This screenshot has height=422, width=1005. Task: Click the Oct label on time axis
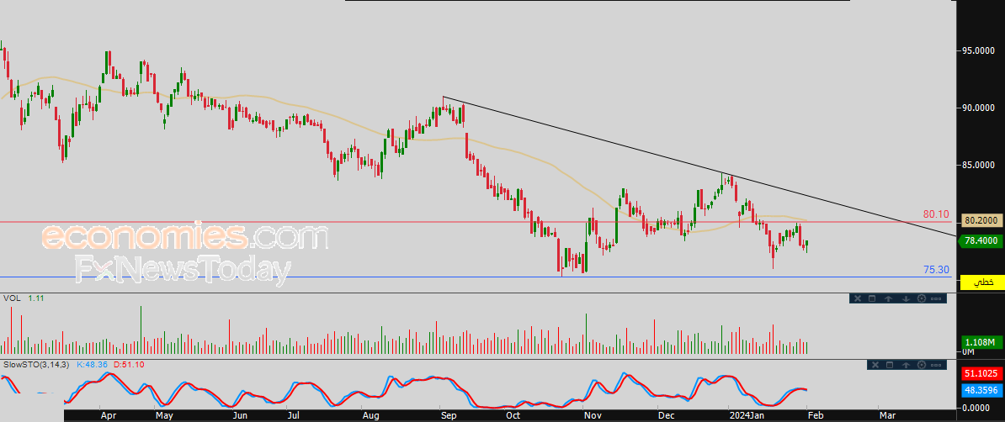pos(513,415)
